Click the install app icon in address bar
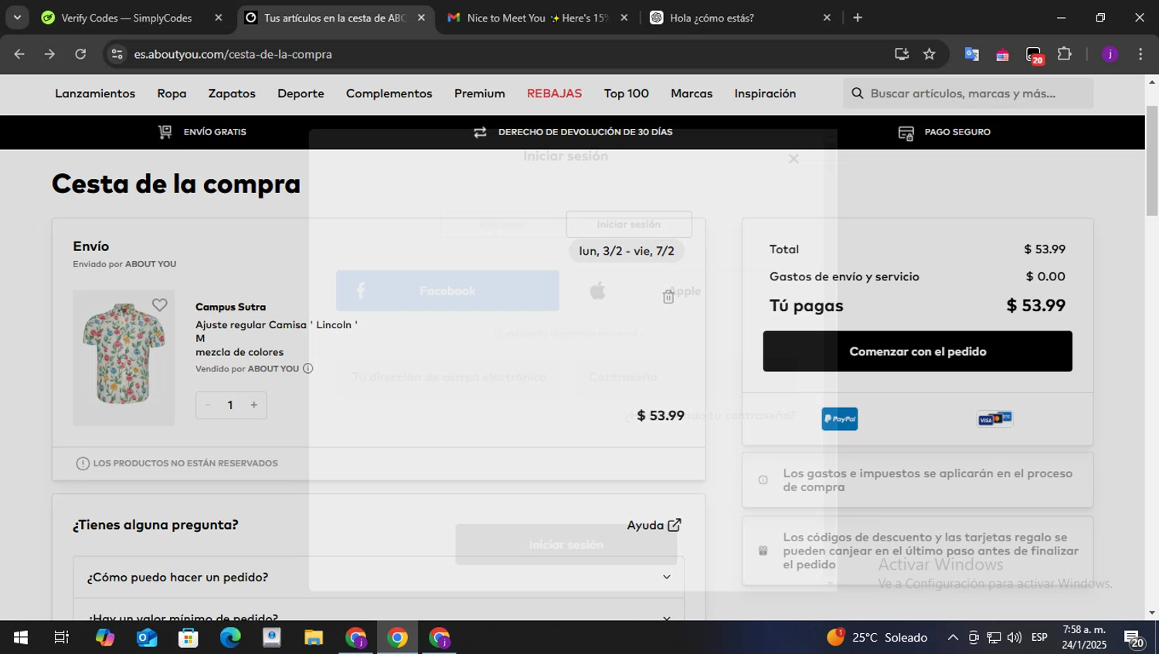This screenshot has height=654, width=1159. pos(901,54)
